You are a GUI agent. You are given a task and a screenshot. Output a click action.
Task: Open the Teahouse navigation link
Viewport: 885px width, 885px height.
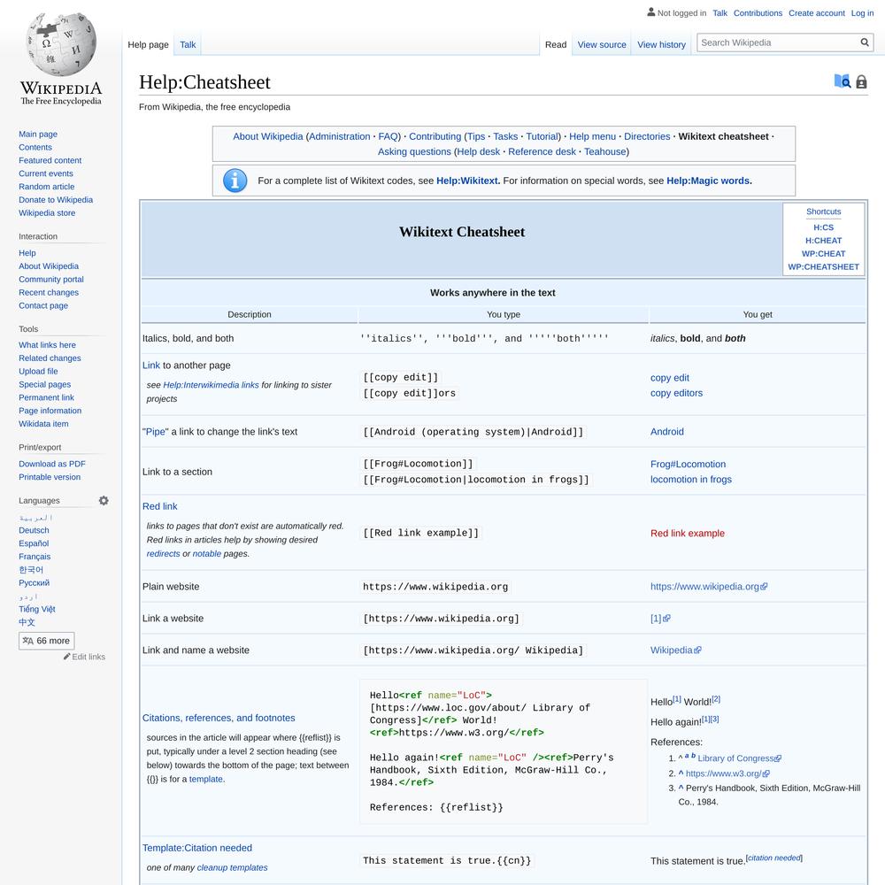604,151
